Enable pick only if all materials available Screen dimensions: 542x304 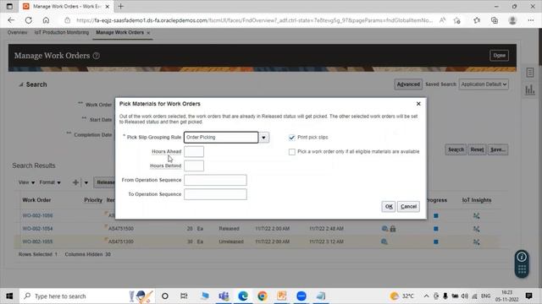click(x=292, y=152)
